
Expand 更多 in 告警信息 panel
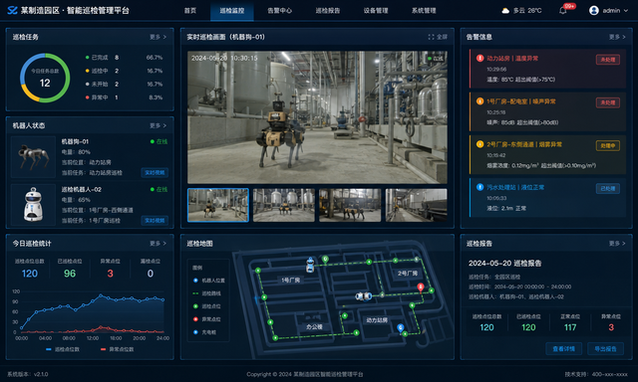click(x=617, y=37)
